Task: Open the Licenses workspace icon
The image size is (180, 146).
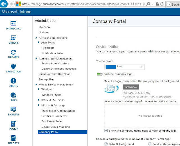Action: click(13, 110)
